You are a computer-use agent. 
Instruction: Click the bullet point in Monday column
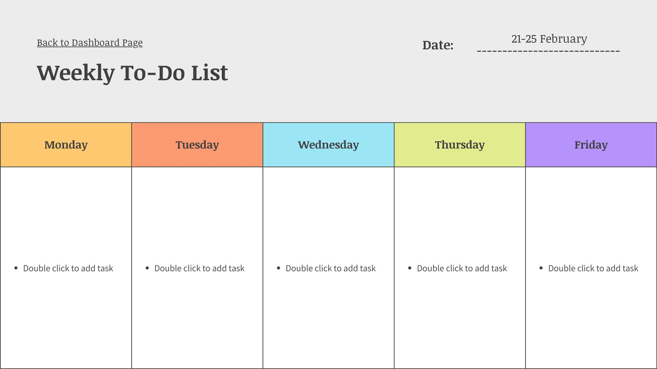click(16, 268)
